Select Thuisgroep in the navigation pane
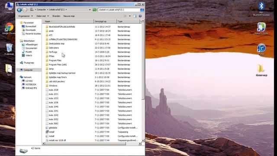This screenshot has width=277, height=156. 29,63
